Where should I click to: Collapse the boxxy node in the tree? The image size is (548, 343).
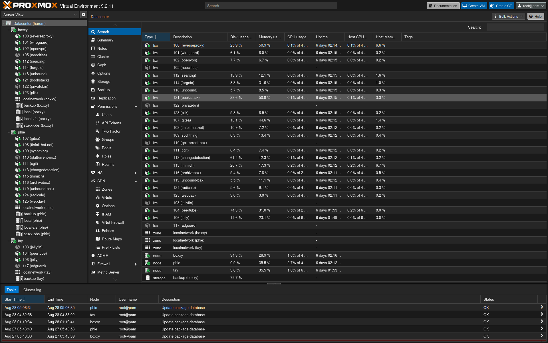[x=9, y=30]
